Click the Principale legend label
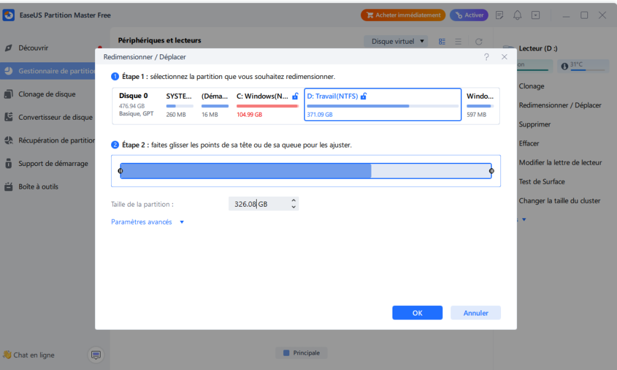Screen dimensions: 617x370 click(306, 353)
